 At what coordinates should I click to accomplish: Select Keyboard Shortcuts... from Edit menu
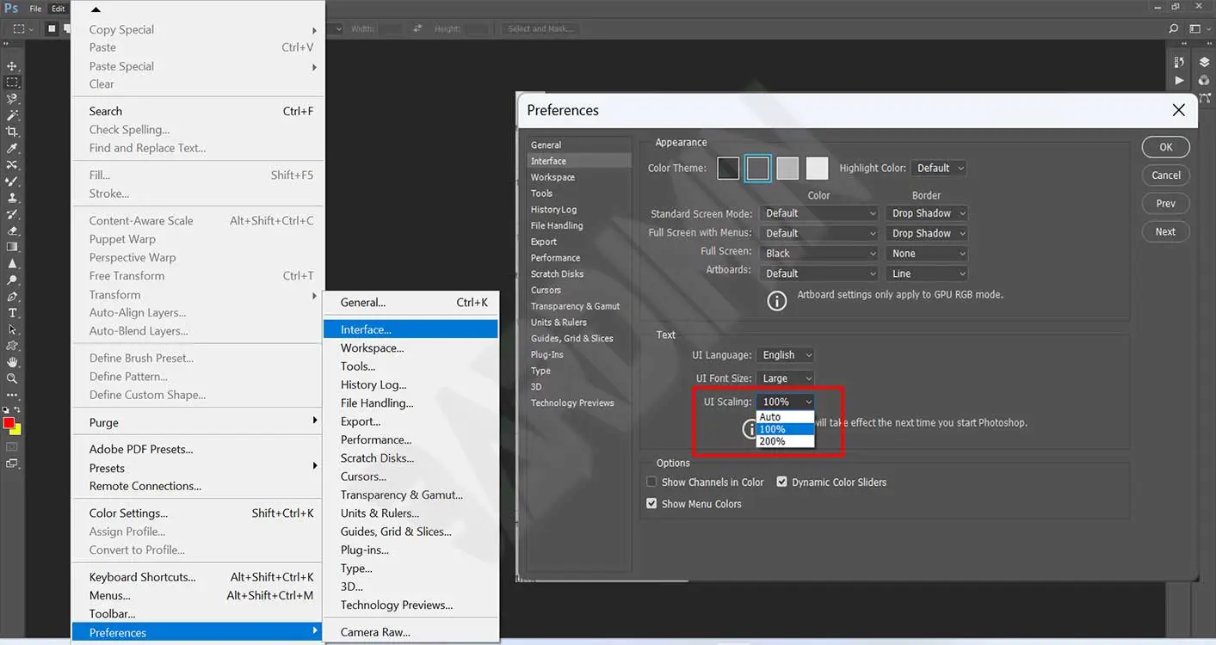pyautogui.click(x=143, y=577)
